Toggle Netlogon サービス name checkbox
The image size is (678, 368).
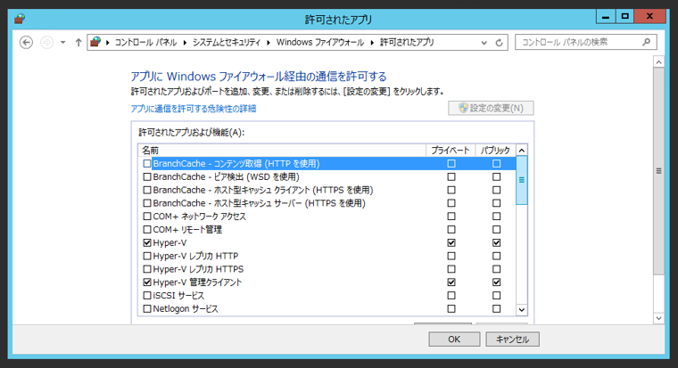pyautogui.click(x=147, y=309)
